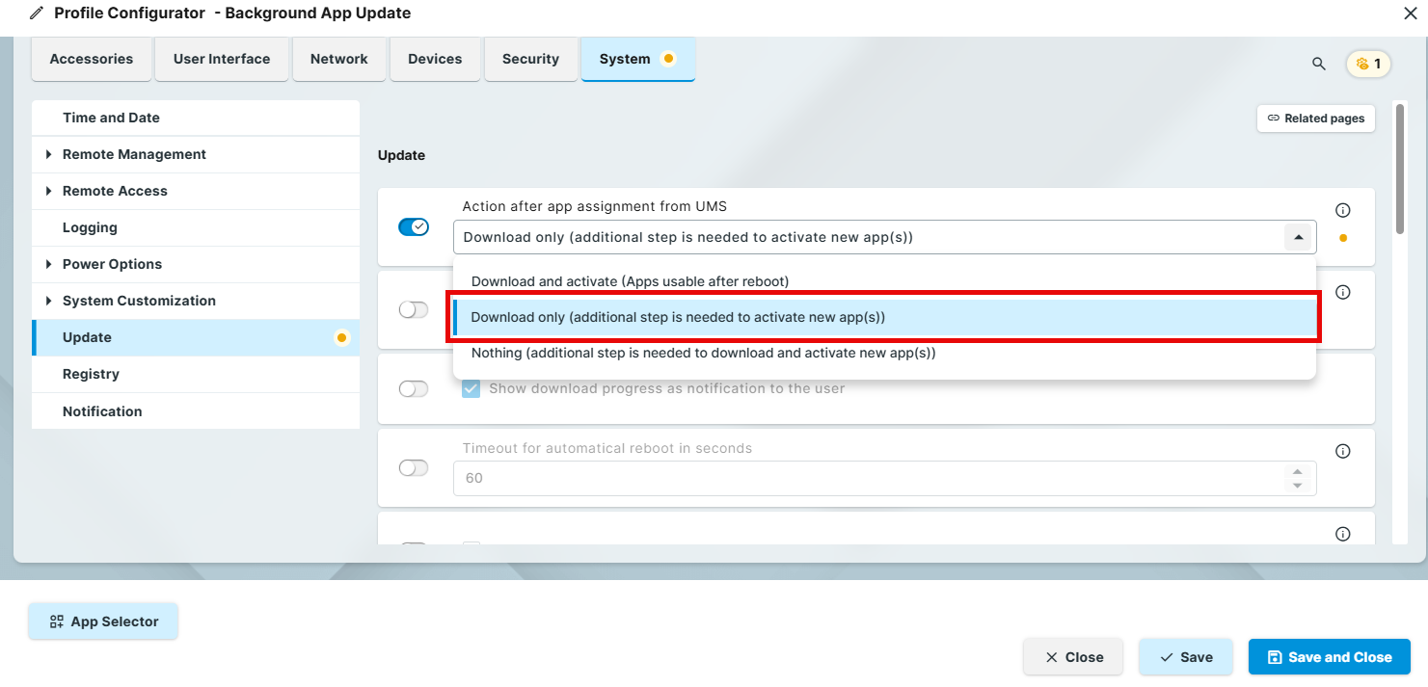Choose Download and activate option
The image size is (1428, 687).
(x=630, y=281)
